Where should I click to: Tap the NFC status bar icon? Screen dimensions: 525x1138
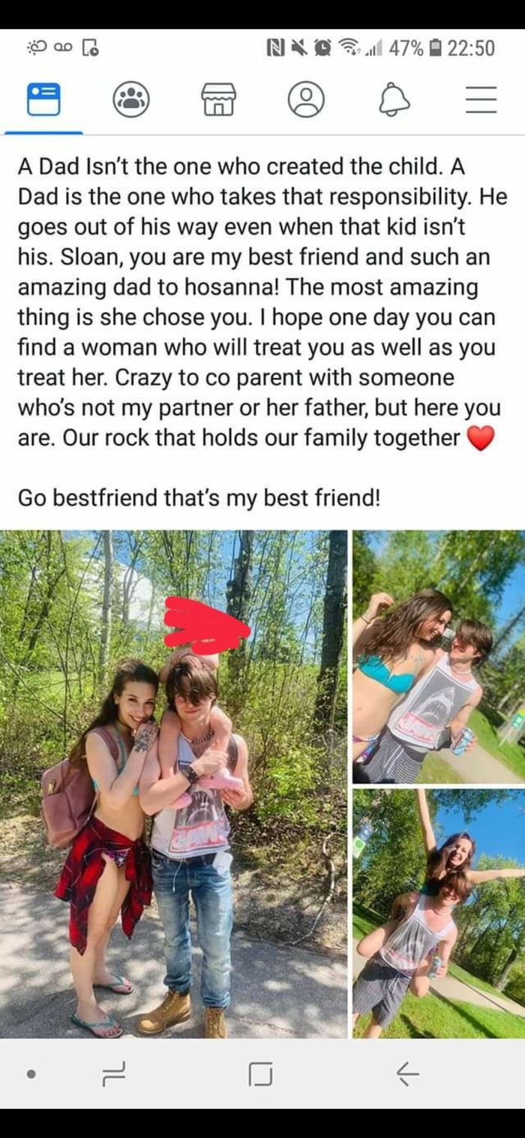coord(276,48)
